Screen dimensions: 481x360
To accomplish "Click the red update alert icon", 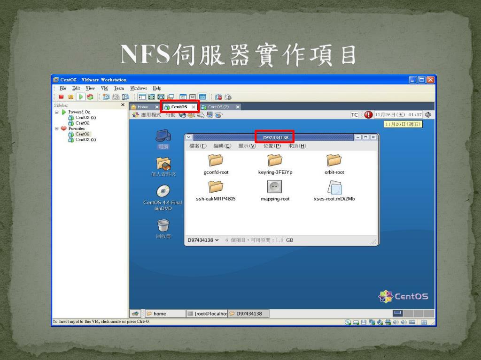I will click(x=368, y=115).
